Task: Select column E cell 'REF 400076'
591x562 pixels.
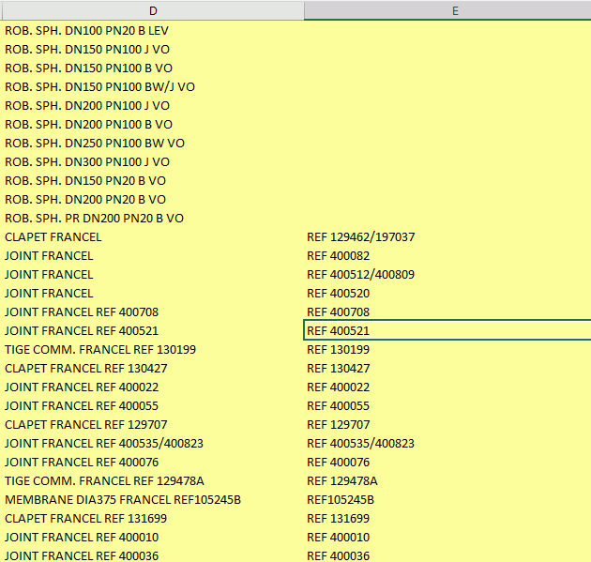Action: [x=447, y=463]
